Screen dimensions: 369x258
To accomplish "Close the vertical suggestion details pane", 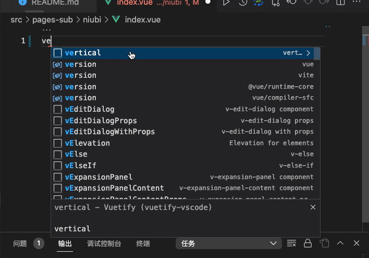I will tap(313, 207).
